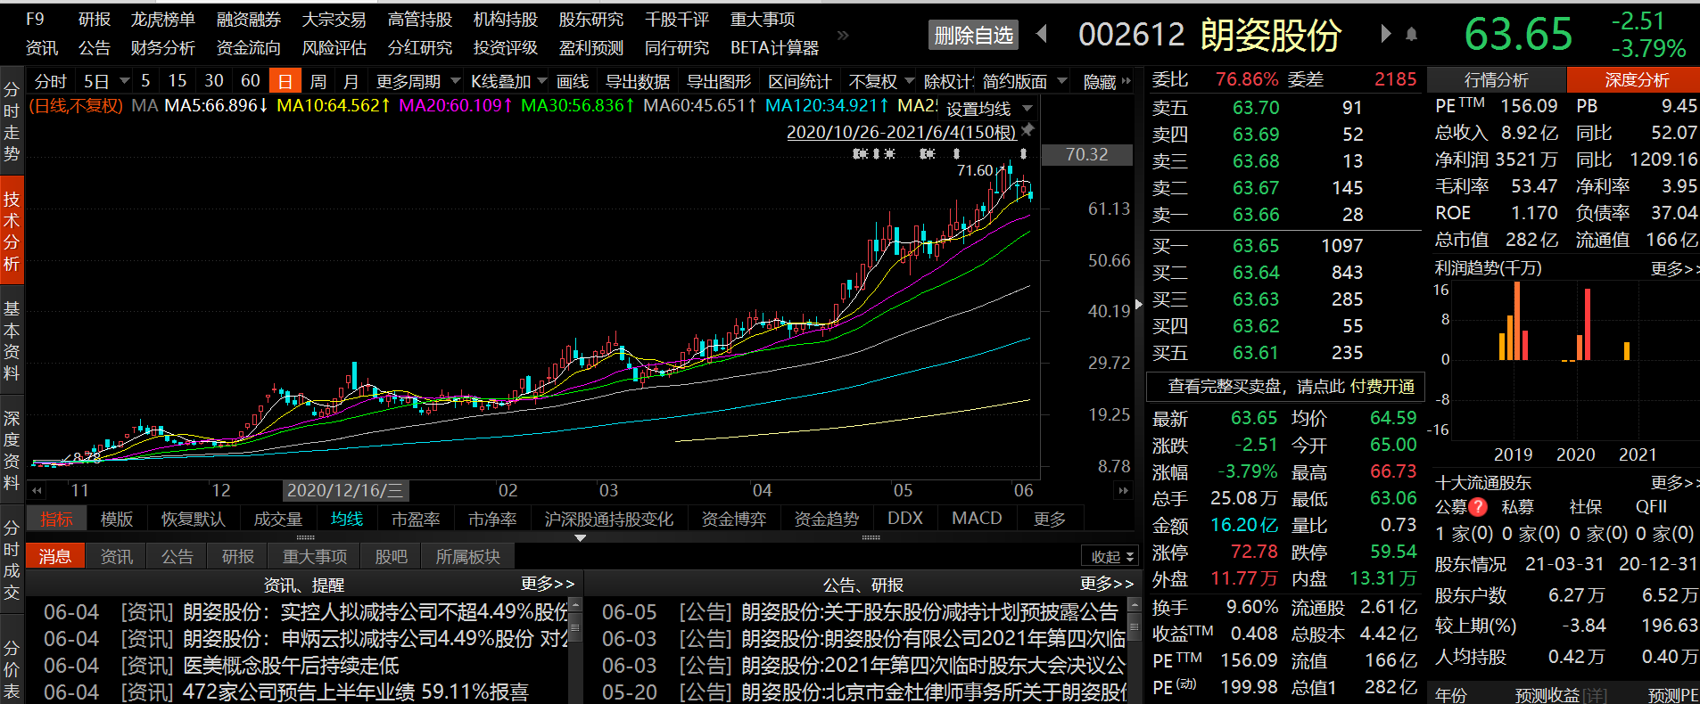The image size is (1700, 704).
Task: Open public fund help question mark icon
Action: [x=1478, y=507]
